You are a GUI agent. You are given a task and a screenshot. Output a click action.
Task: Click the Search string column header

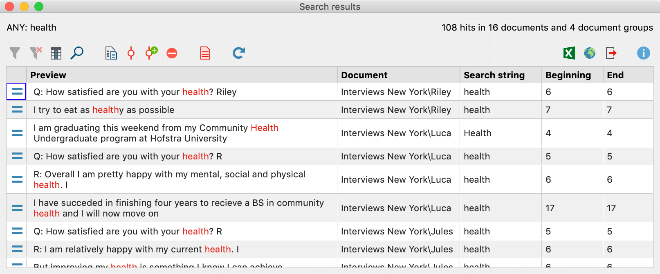(x=494, y=75)
